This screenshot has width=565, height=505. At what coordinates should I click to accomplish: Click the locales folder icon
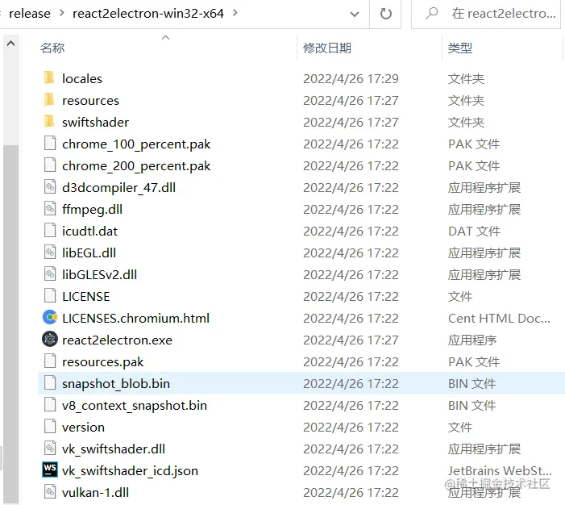coord(49,78)
